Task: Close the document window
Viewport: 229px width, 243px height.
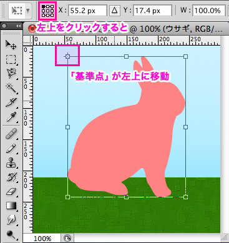Action: point(32,29)
